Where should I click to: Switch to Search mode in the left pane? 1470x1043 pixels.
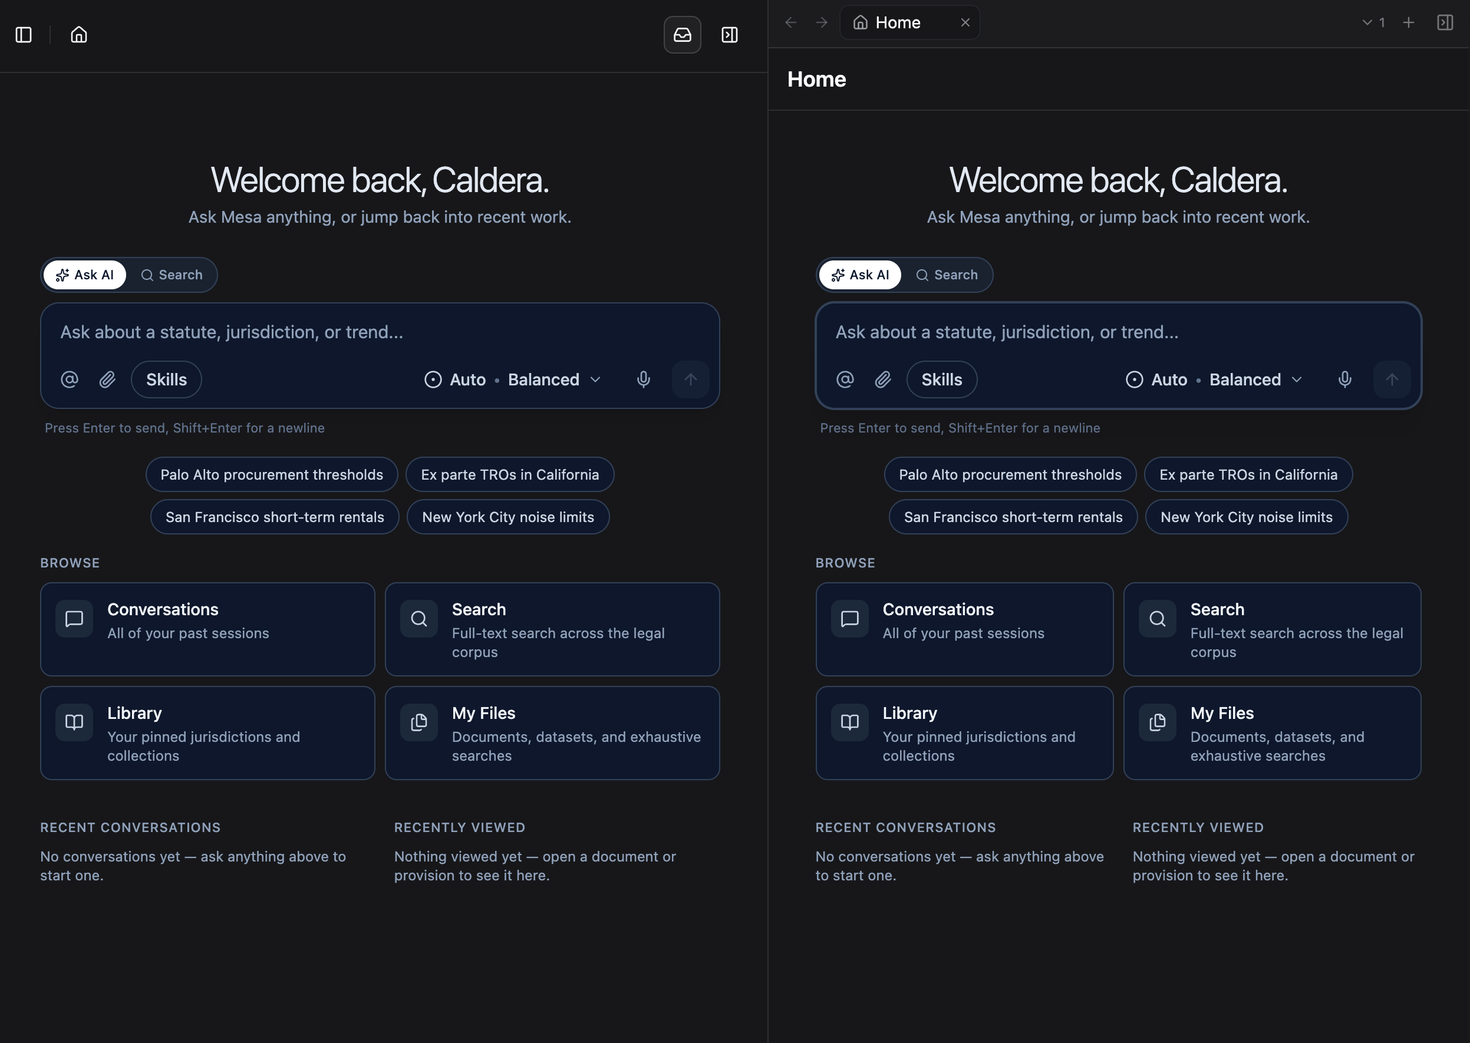(x=172, y=275)
